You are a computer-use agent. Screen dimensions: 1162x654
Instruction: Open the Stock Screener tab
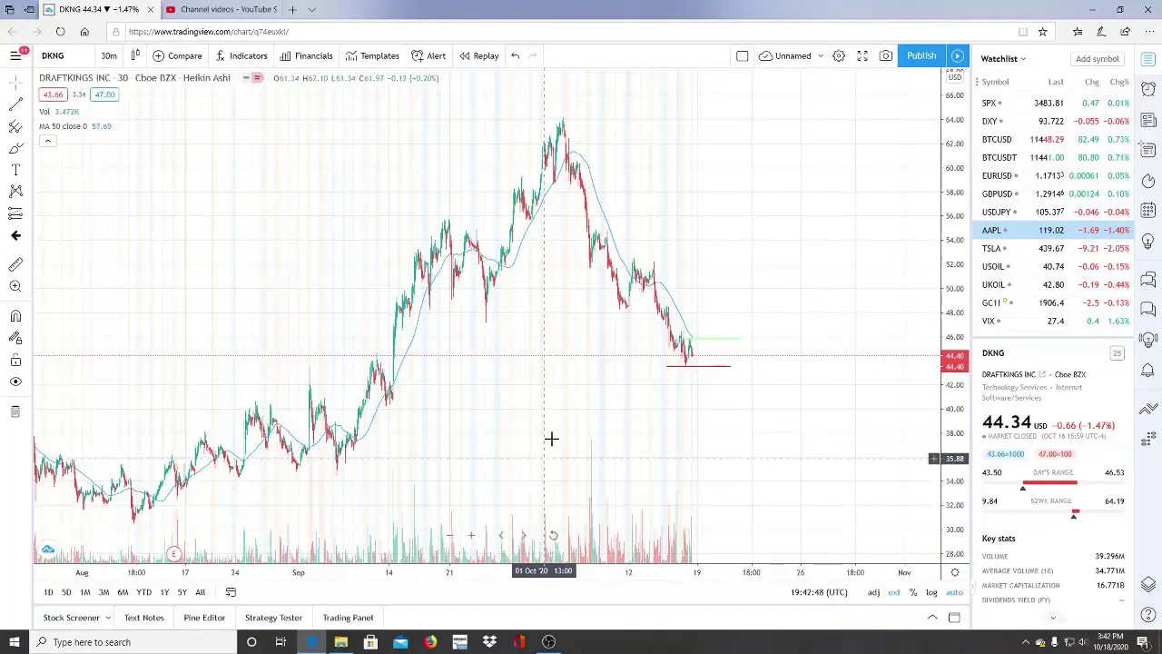point(71,618)
